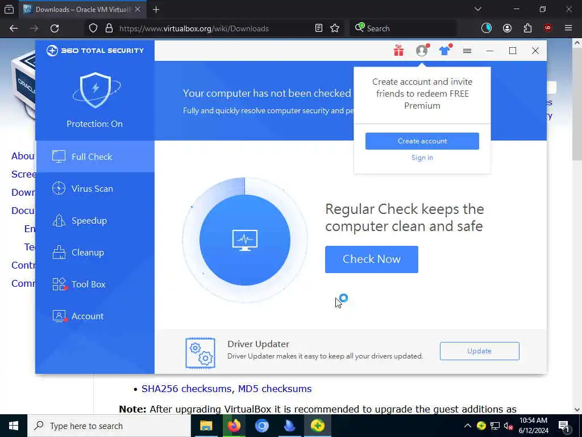Click the Firefox shield tracking protection icon
Viewport: 582px width, 437px height.
pos(93,28)
